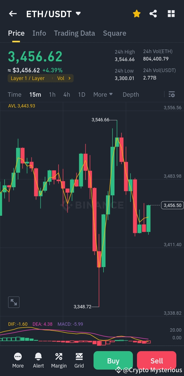Open the chart indicator settings icon
The image size is (184, 376).
point(171,94)
